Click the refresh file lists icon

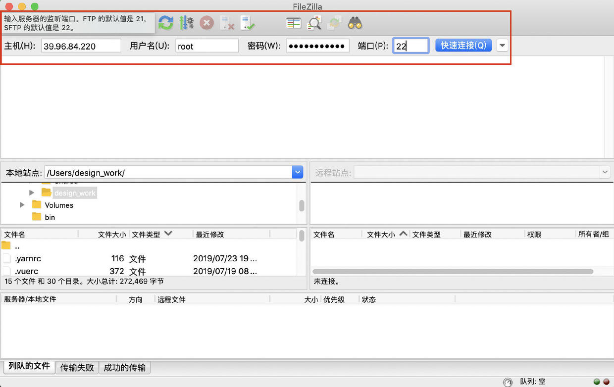pos(166,23)
